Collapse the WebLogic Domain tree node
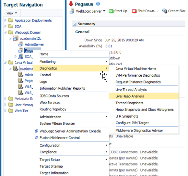The image size is (188, 176). [x=6, y=32]
